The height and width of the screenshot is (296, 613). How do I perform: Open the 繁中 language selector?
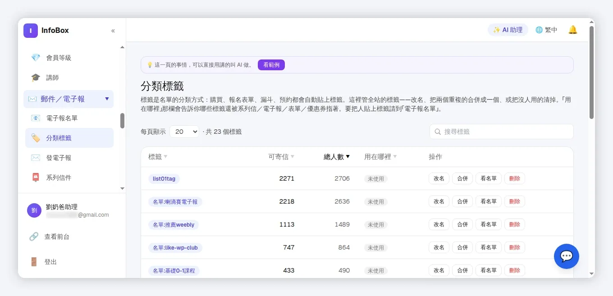(x=546, y=30)
